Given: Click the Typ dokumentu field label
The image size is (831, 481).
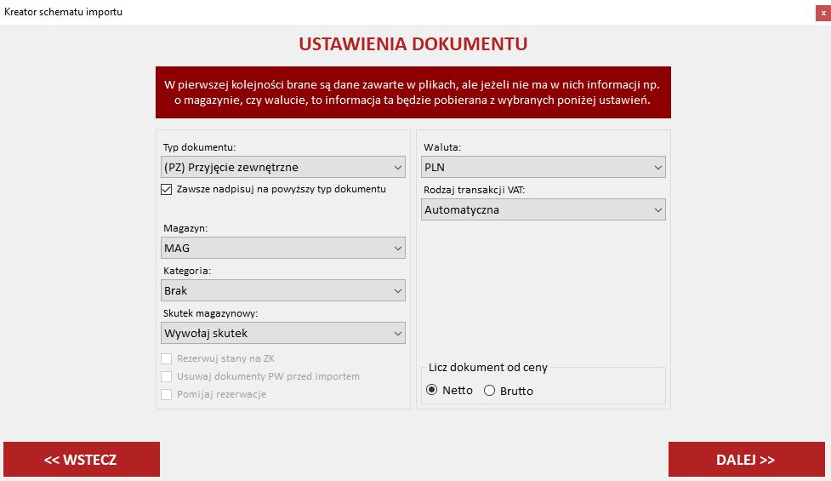Looking at the screenshot, I should [x=199, y=147].
